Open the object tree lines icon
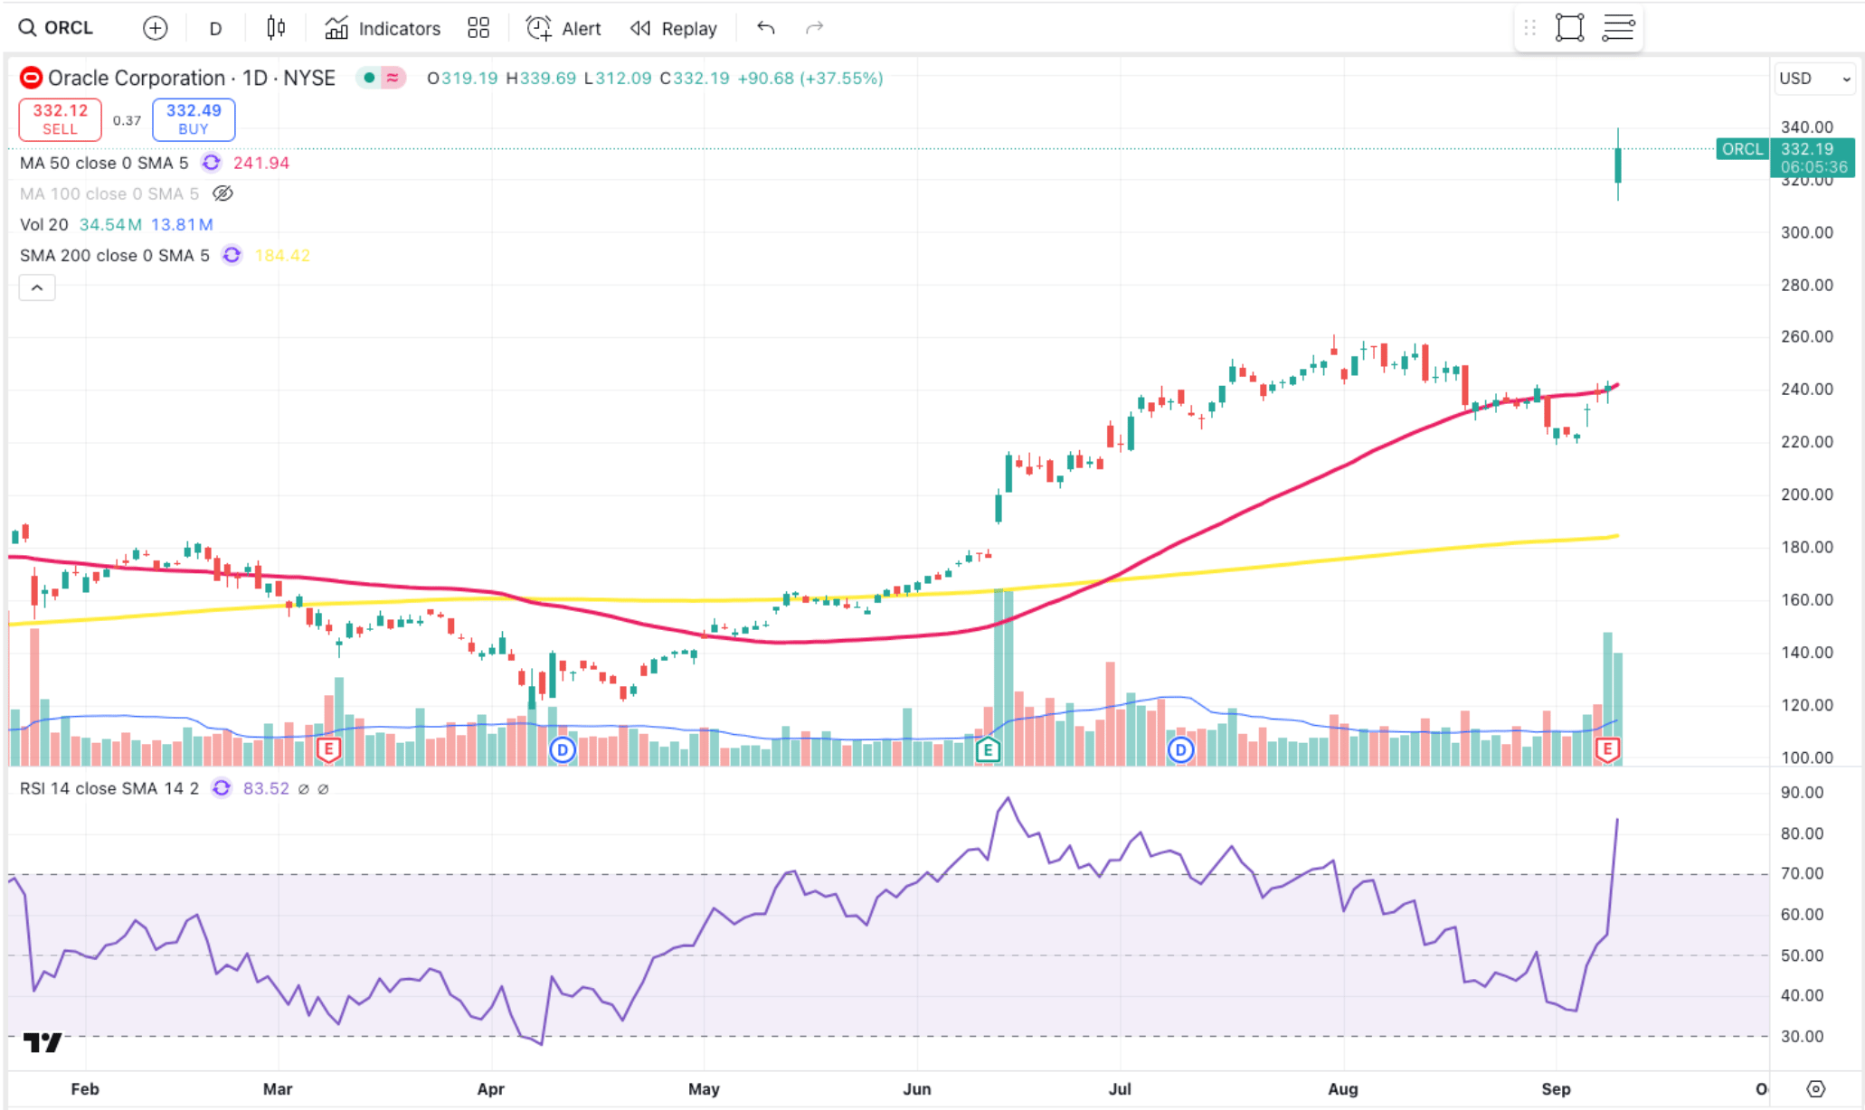The height and width of the screenshot is (1110, 1865). click(x=1618, y=28)
